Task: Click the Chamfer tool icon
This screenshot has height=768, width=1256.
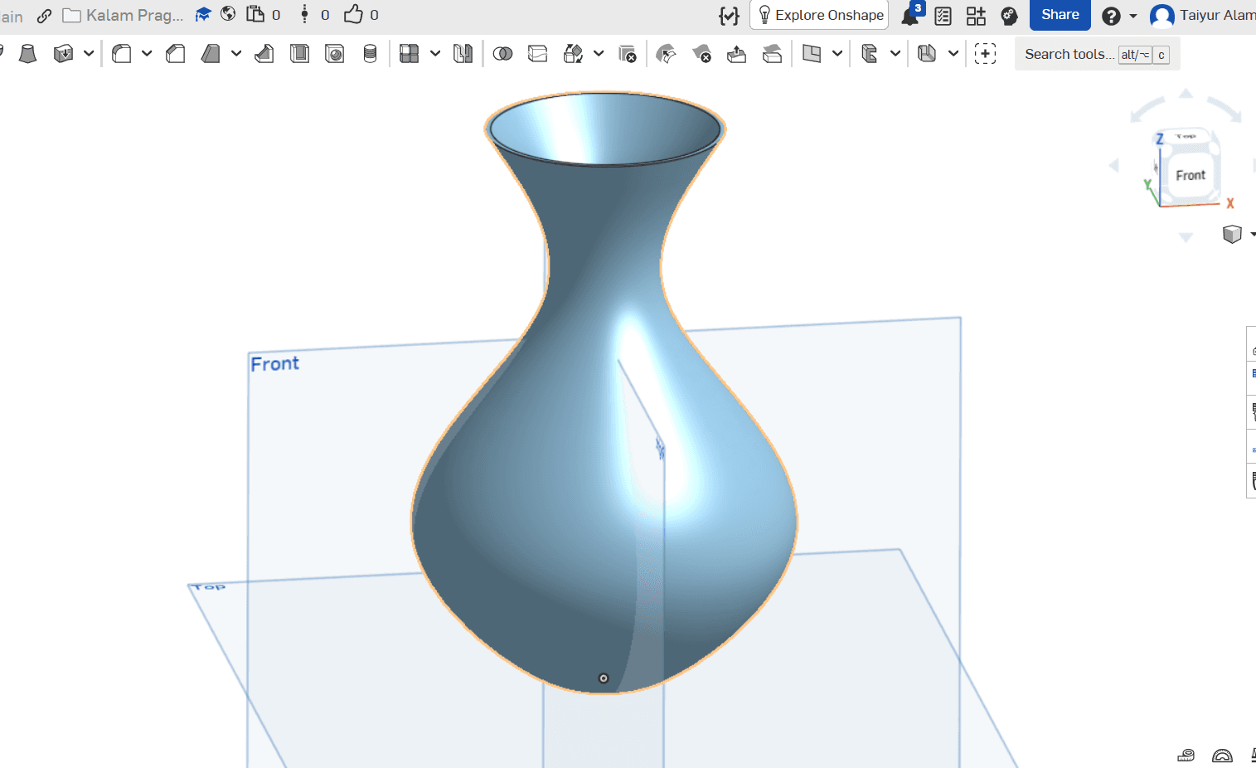Action: 175,54
